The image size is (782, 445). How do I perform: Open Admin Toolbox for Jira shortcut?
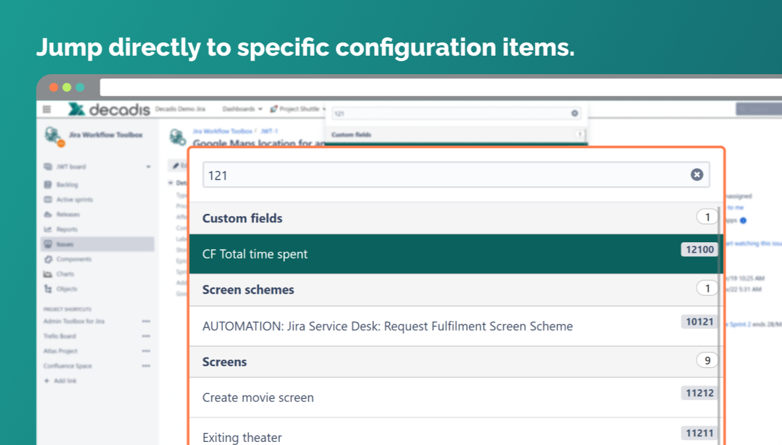(x=74, y=321)
